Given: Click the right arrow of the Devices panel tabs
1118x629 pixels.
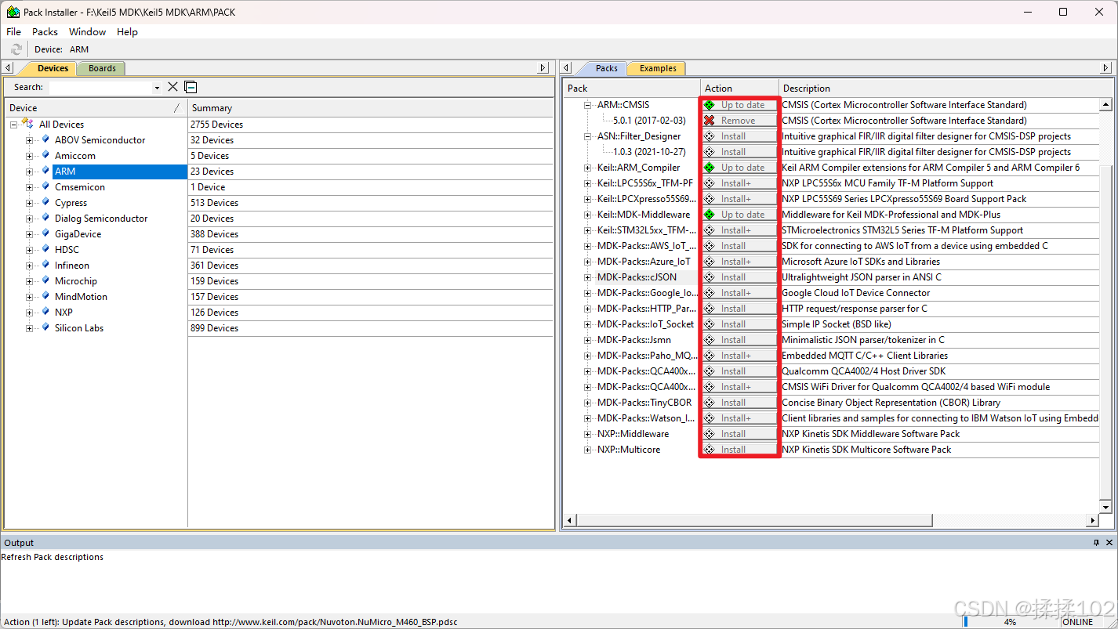Looking at the screenshot, I should [x=543, y=68].
